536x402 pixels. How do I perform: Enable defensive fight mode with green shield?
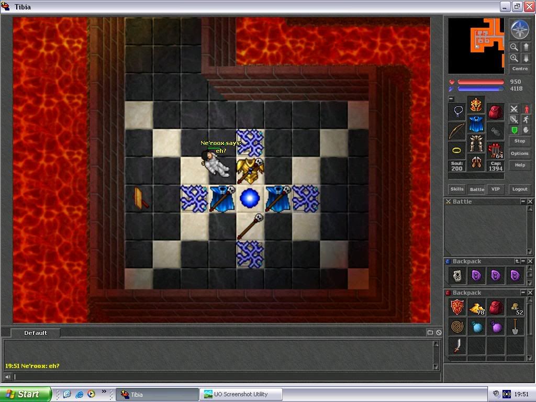514,130
